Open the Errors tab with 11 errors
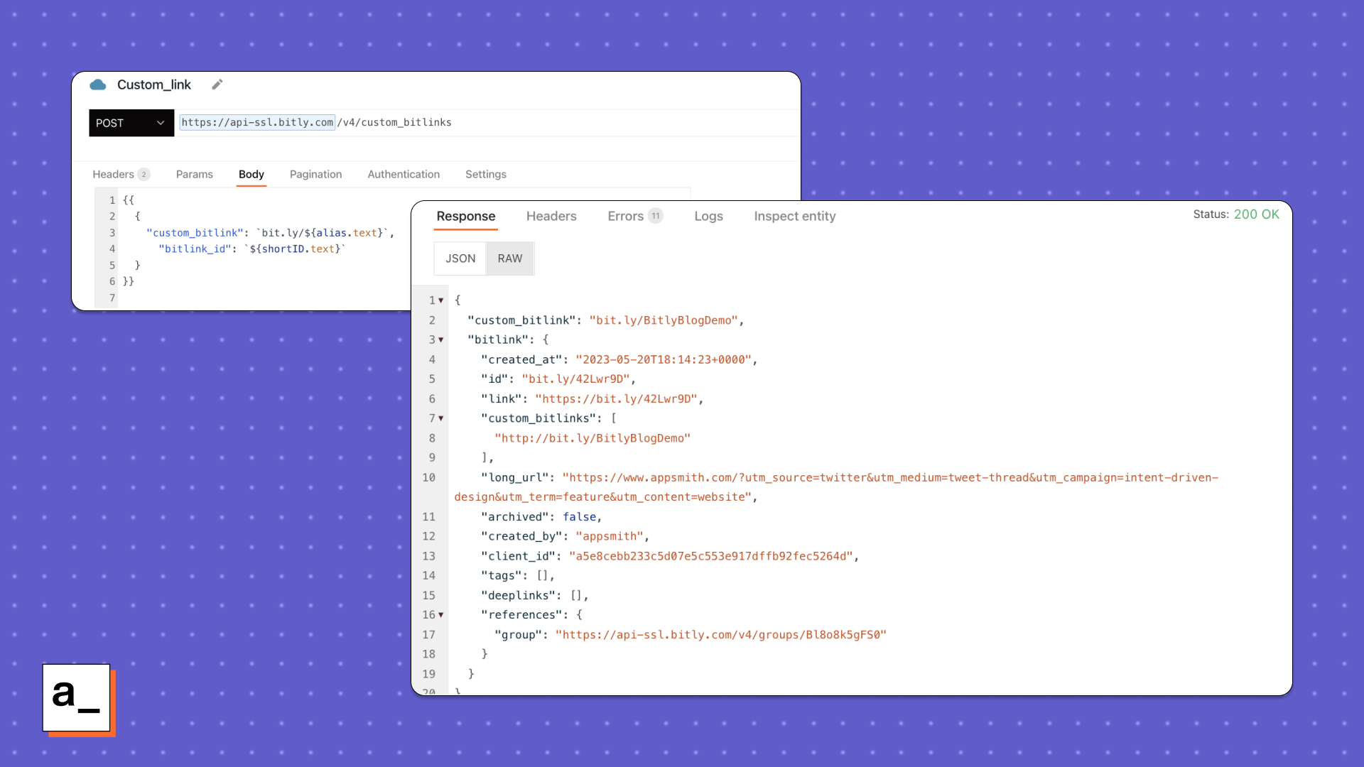 [x=635, y=216]
